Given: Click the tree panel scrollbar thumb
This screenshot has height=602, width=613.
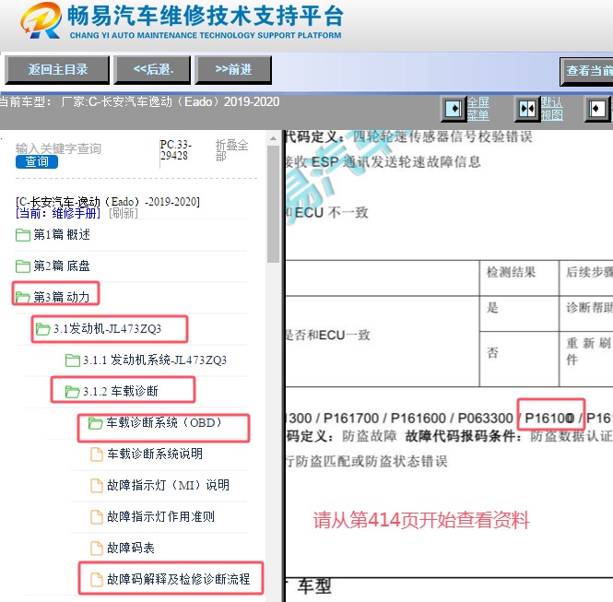Looking at the screenshot, I should pos(273,204).
